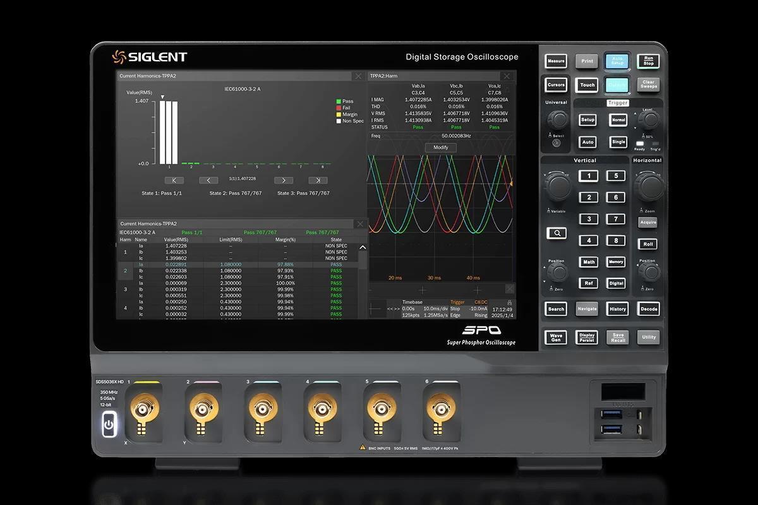This screenshot has width=758, height=505.
Task: Open the Decode function button
Action: [x=648, y=309]
